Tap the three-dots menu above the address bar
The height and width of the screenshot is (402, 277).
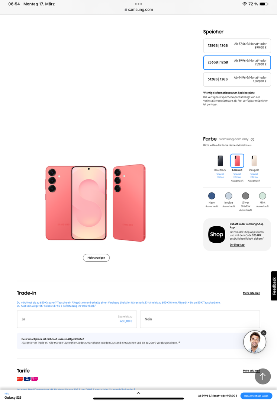[x=138, y=4]
